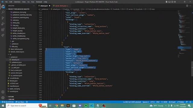193x108 pixels.
Task: Open raid.png texture file
Action: pyautogui.click(x=15, y=20)
